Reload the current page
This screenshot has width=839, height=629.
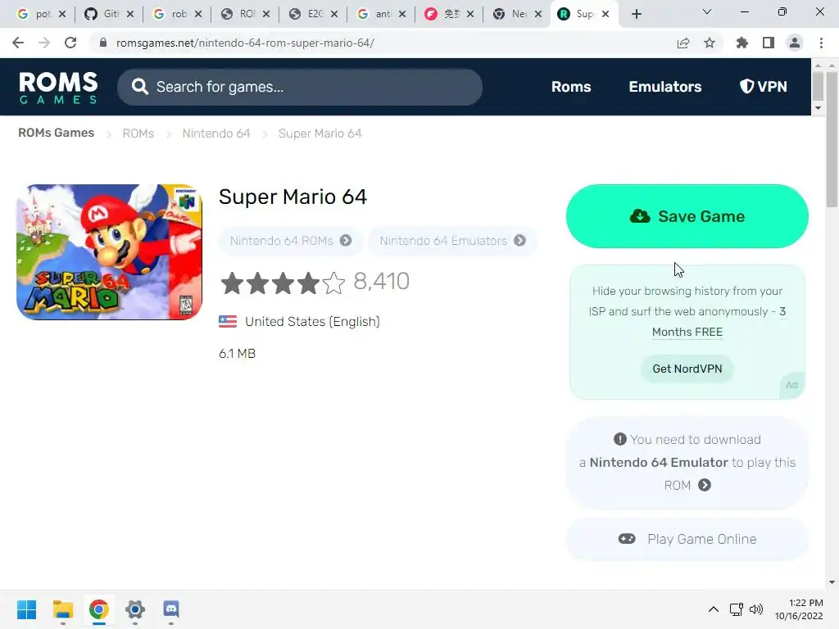[70, 43]
